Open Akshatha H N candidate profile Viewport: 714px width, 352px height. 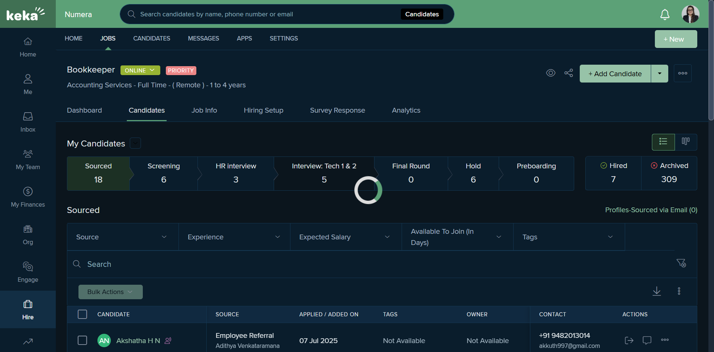point(138,340)
